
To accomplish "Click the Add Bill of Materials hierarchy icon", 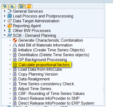I will pos(15,45).
